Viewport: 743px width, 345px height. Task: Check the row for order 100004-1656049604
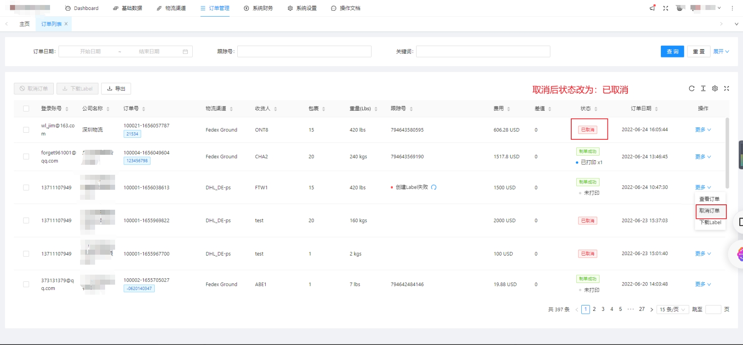[26, 156]
